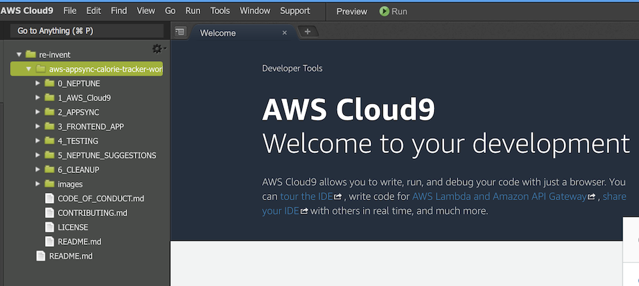Click the 'Developer Tools' text
Screen dimensions: 639x286
point(292,69)
